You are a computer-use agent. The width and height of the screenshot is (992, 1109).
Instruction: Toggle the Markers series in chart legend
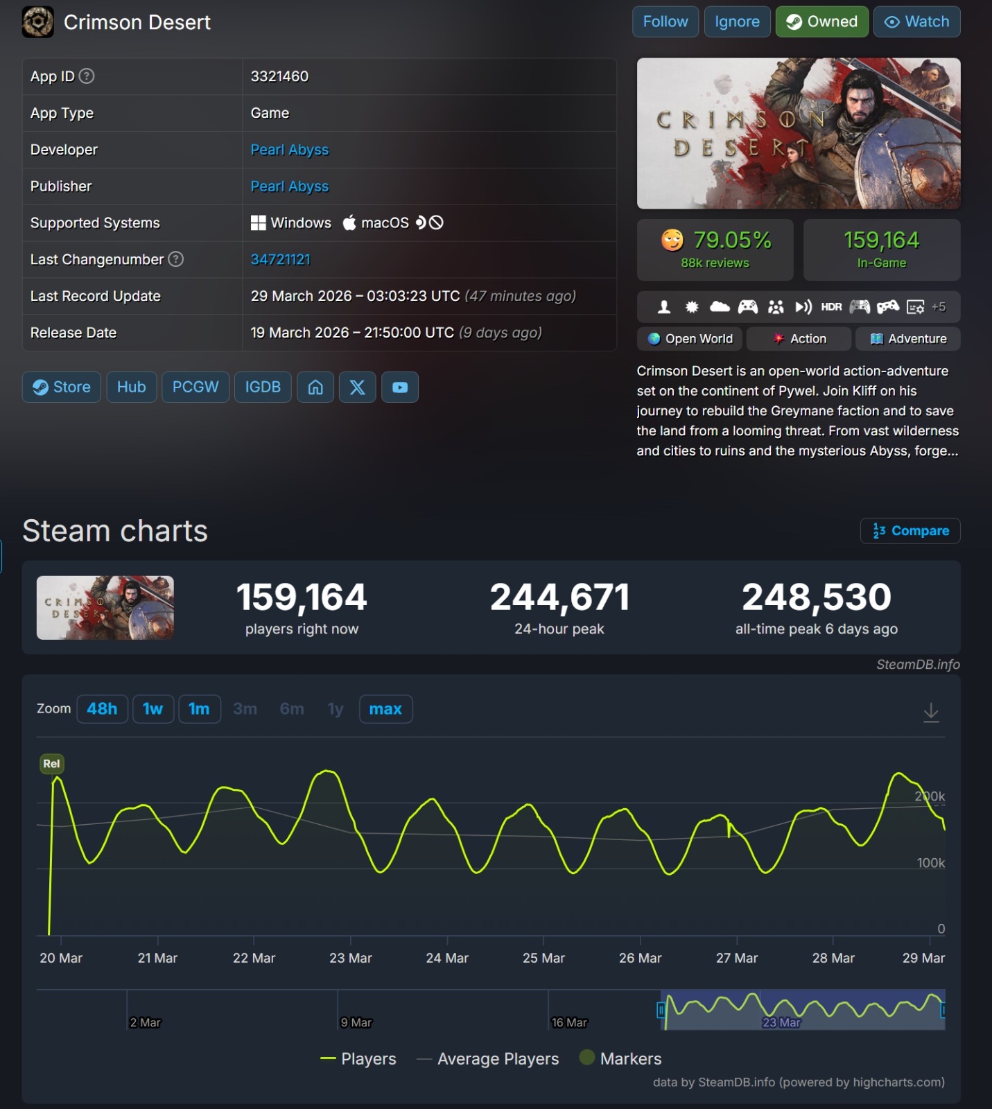620,1058
